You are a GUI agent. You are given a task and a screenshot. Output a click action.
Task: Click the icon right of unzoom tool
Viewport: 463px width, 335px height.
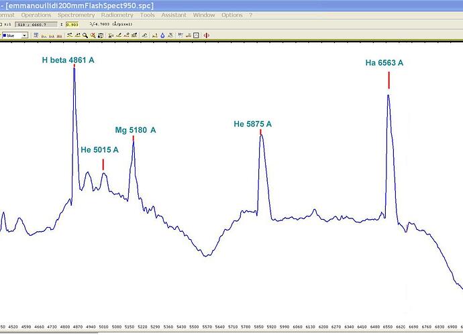pos(100,36)
